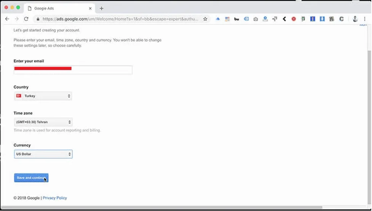This screenshot has height=211, width=372.
Task: Open the blue person extension icon
Action: pos(265,19)
